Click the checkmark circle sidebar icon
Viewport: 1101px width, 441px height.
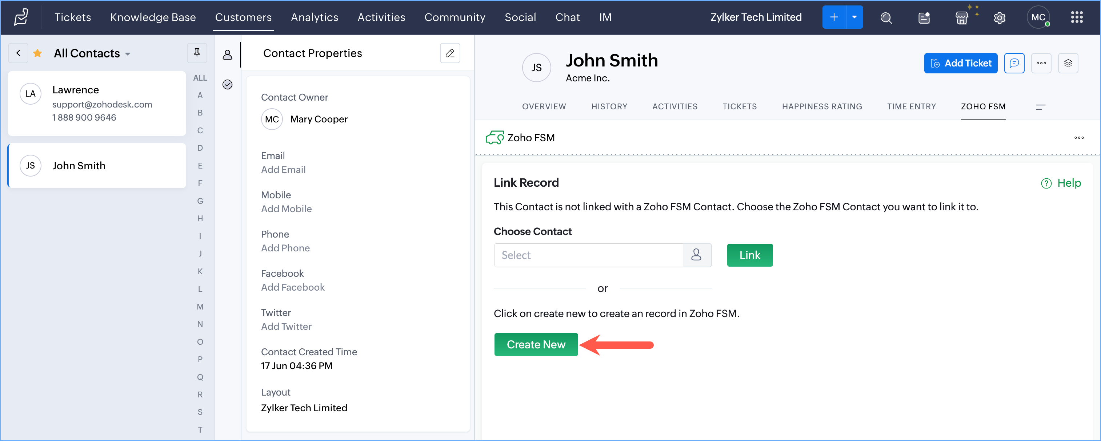pyautogui.click(x=227, y=85)
